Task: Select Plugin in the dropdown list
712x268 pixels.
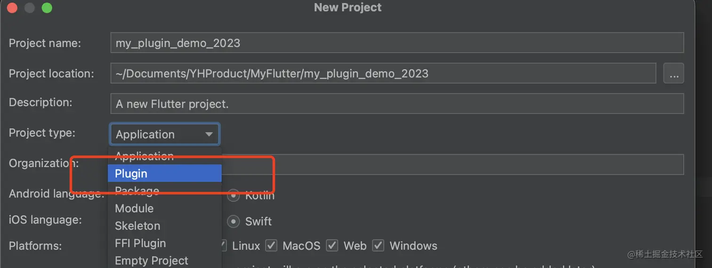Action: coord(164,173)
